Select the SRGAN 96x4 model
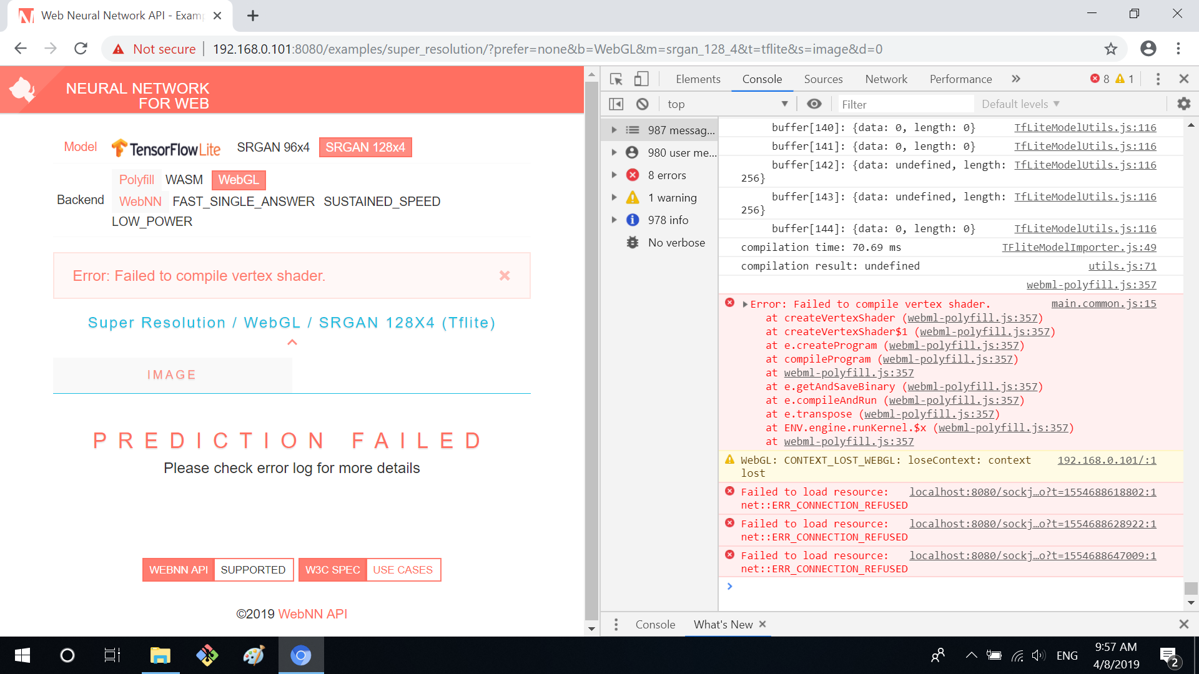 pos(273,147)
